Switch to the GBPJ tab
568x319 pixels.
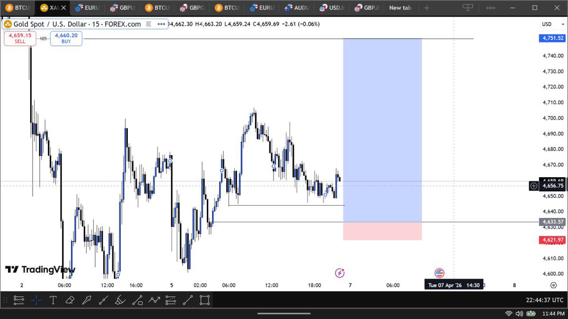point(367,8)
